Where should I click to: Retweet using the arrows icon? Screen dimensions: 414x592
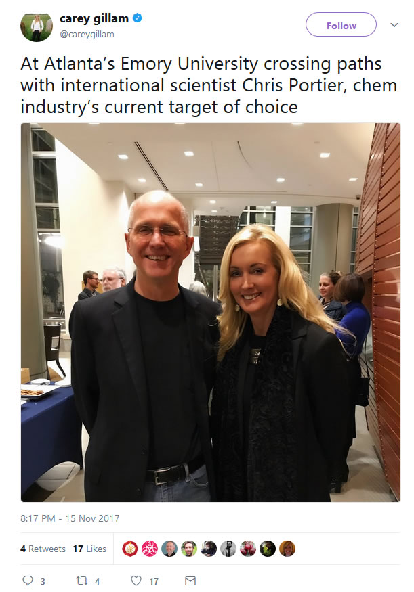[82, 580]
